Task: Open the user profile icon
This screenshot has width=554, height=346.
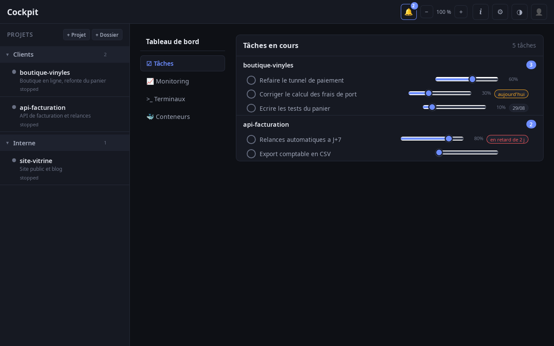Action: click(x=539, y=12)
